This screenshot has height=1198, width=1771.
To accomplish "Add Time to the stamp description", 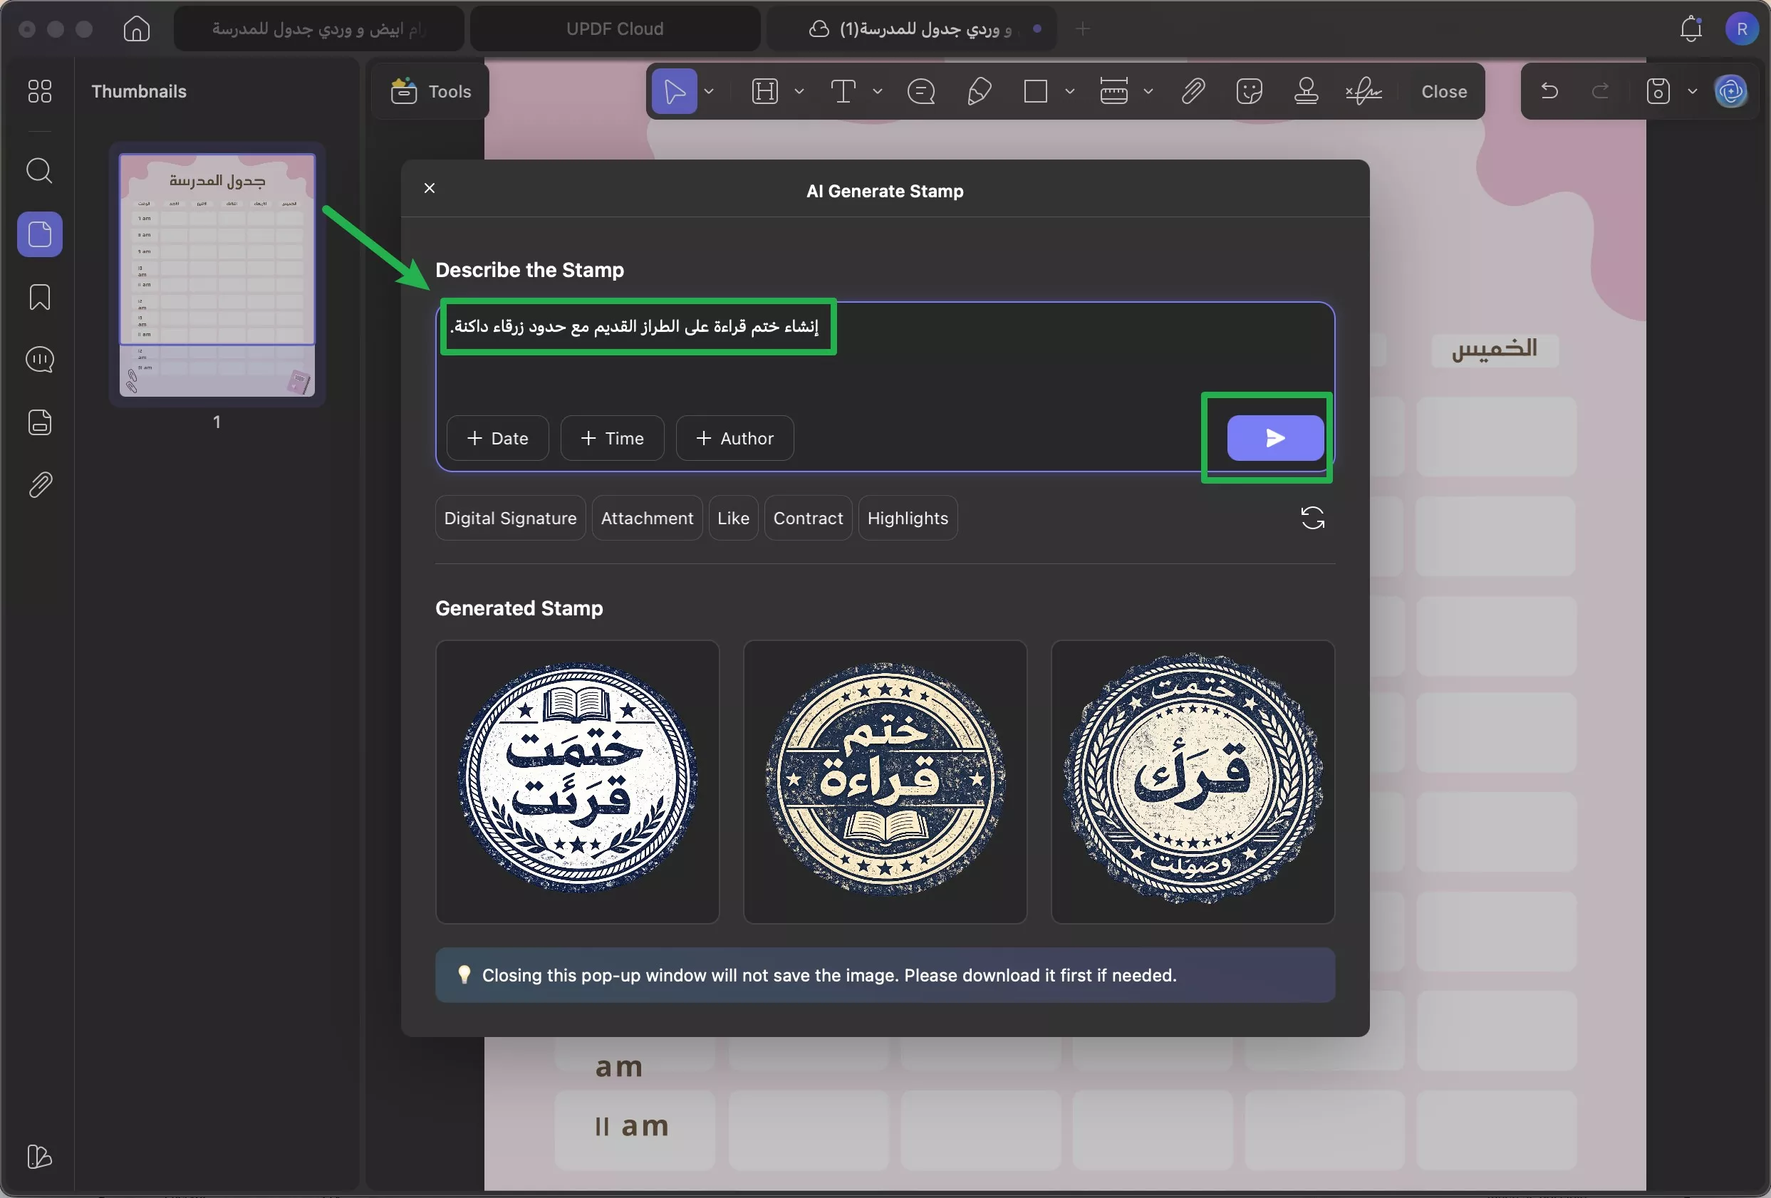I will 612,438.
